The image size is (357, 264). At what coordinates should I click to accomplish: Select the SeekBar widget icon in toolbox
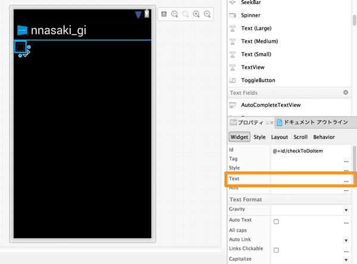[233, 2]
